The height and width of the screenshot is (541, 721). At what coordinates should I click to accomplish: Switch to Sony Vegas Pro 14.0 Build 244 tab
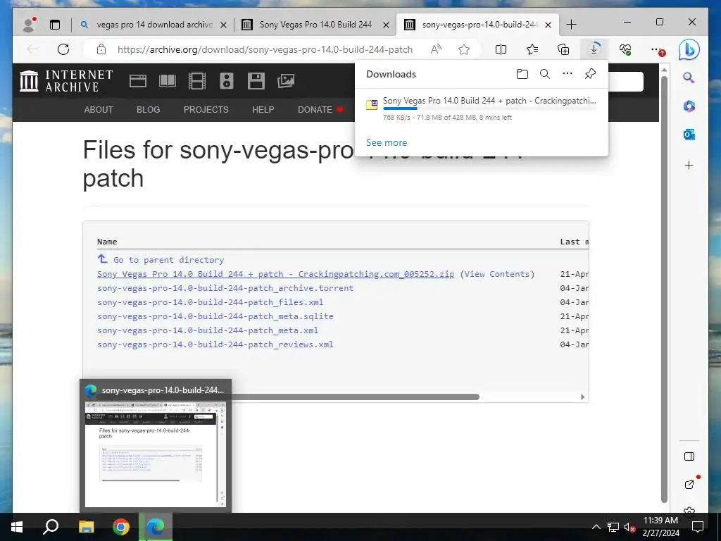315,25
